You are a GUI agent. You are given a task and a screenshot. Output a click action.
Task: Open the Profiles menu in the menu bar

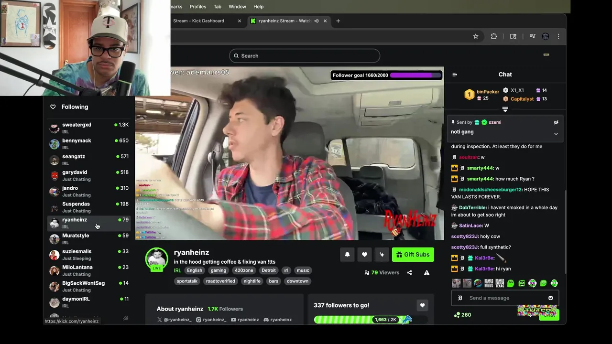198,7
